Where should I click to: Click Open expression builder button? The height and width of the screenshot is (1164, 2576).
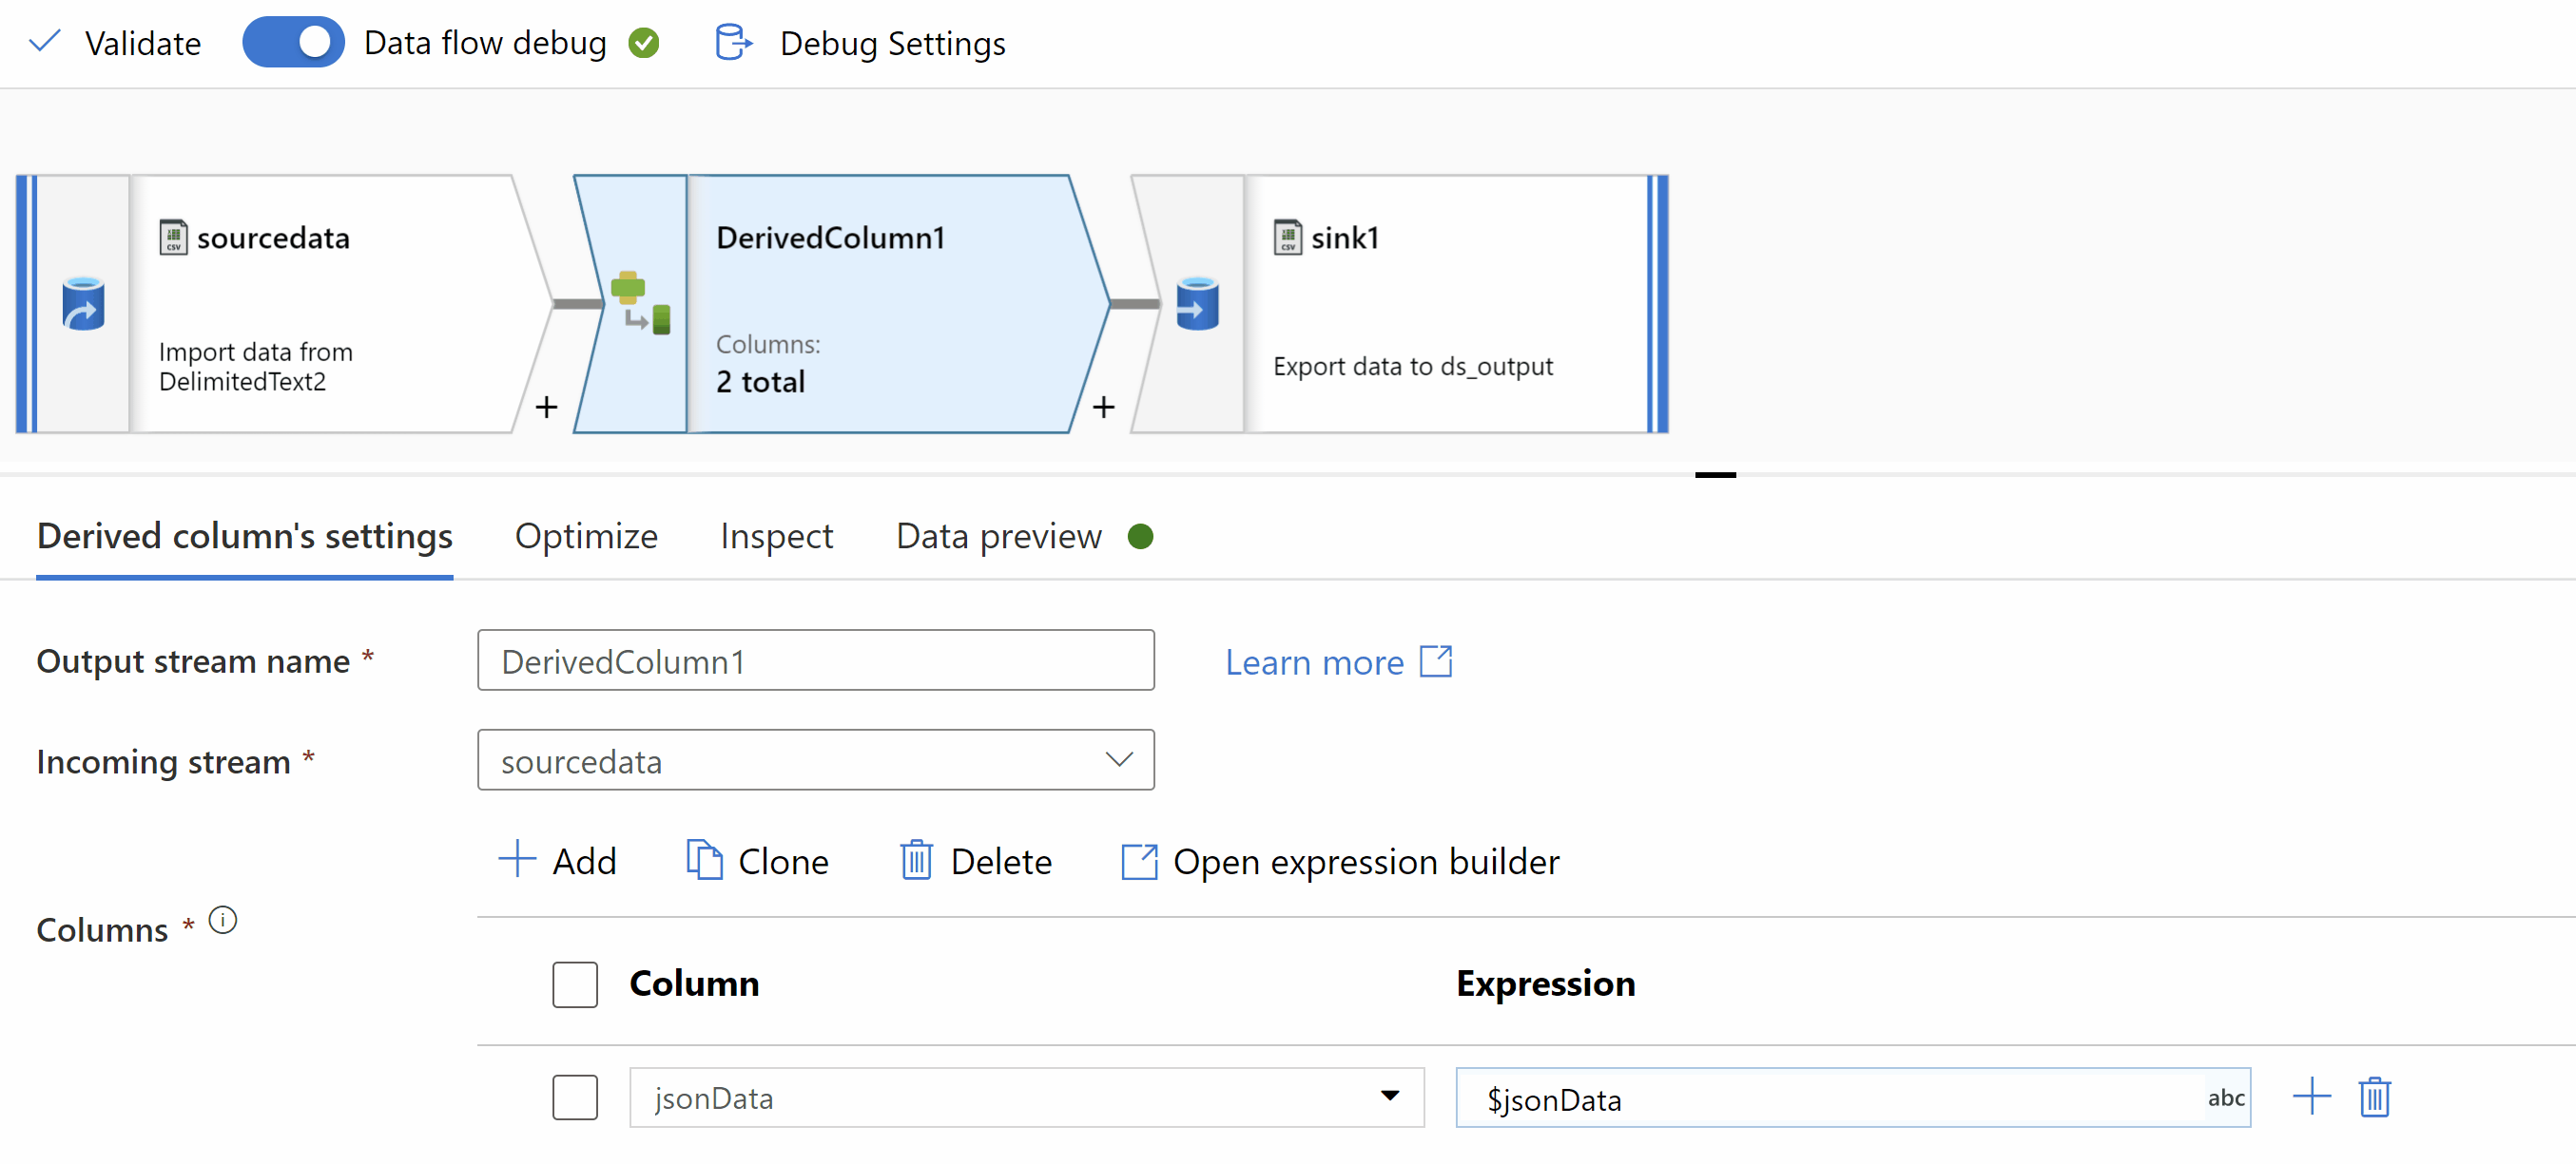tap(1340, 860)
